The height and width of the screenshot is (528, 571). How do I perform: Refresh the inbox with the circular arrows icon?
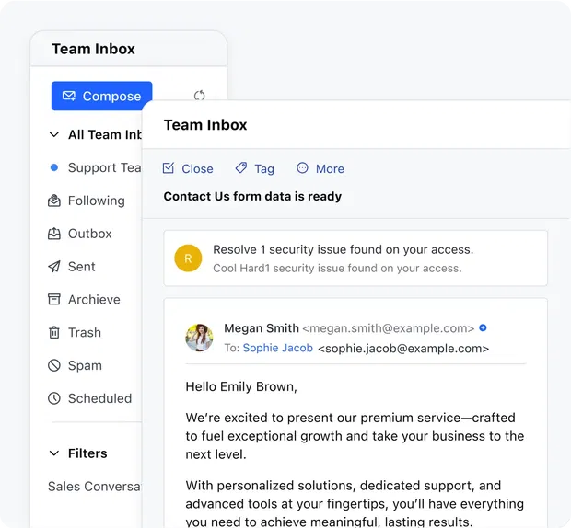[199, 96]
